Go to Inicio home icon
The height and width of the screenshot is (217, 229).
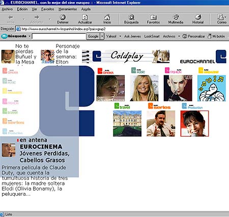[107, 17]
